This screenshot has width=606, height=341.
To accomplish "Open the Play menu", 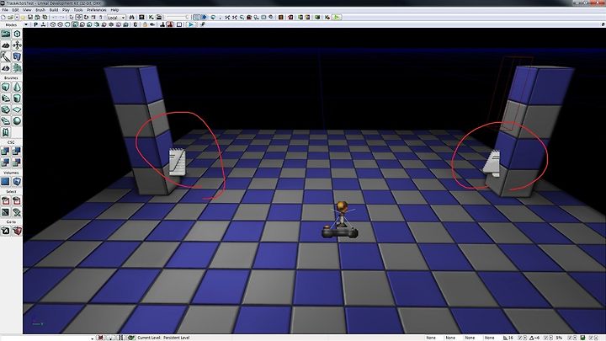I will pos(66,9).
